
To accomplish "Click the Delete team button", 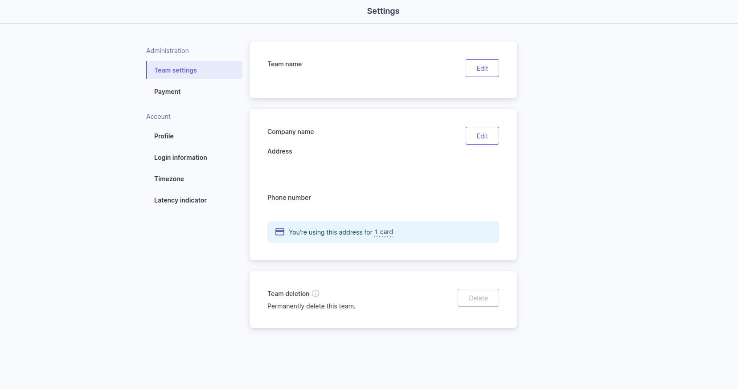I will pos(478,298).
